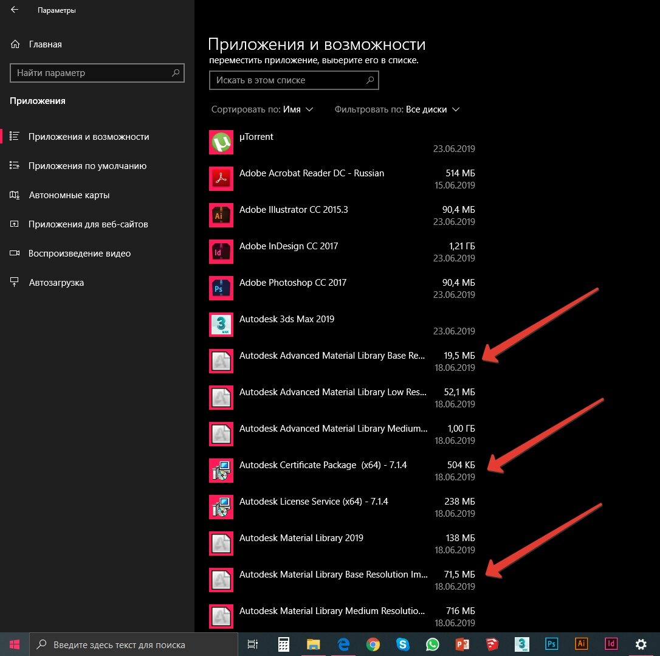Open Google Chrome from the taskbar
The image size is (660, 656).
[373, 644]
